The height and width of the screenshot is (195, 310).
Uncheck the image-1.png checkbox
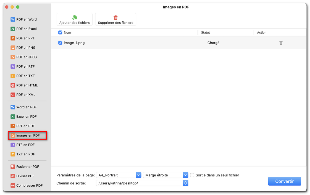point(60,43)
